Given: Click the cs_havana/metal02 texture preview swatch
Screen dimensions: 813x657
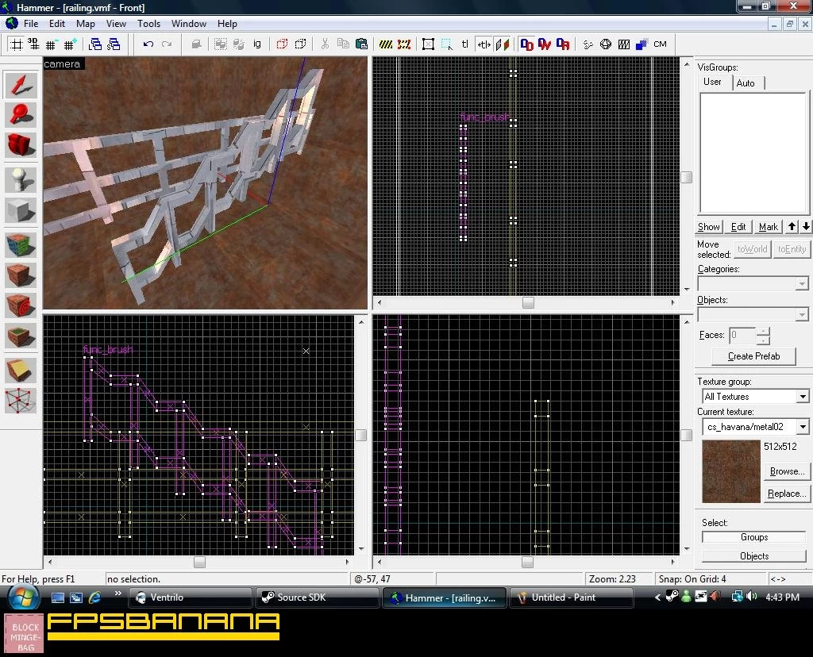Looking at the screenshot, I should coord(730,471).
